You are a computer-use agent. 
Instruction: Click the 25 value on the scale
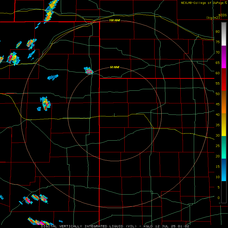click(218, 146)
